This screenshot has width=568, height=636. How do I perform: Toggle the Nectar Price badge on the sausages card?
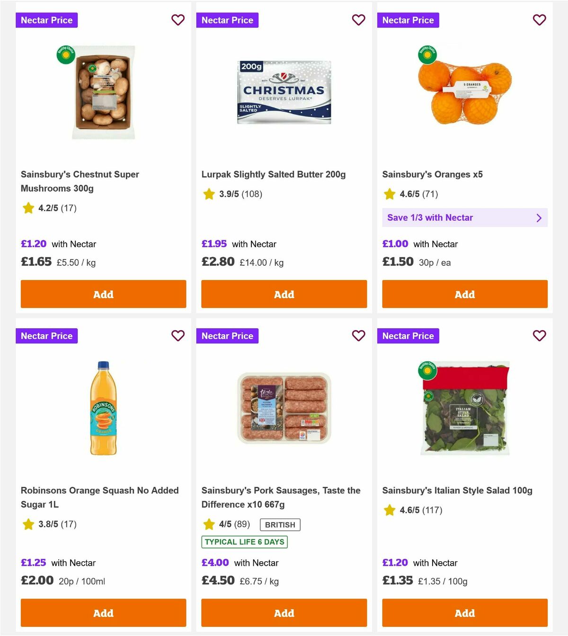[x=227, y=336]
